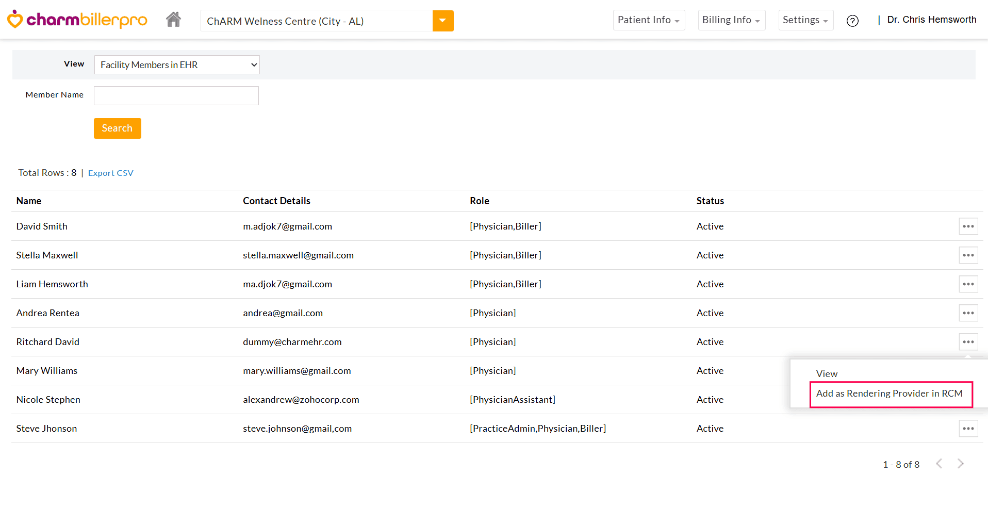Click email dummy@charmehr.com
The image size is (988, 507).
[x=292, y=342]
